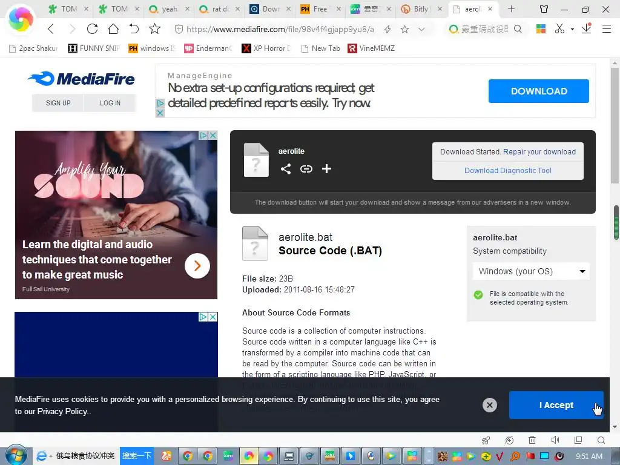
Task: Click the blue DOWNLOAD ad button
Action: click(538, 91)
